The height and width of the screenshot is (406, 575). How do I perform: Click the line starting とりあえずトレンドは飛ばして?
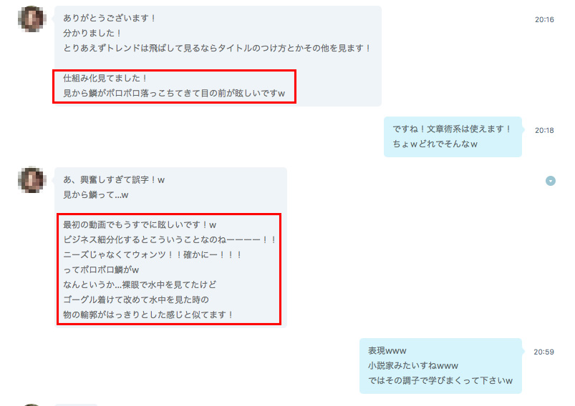(217, 48)
